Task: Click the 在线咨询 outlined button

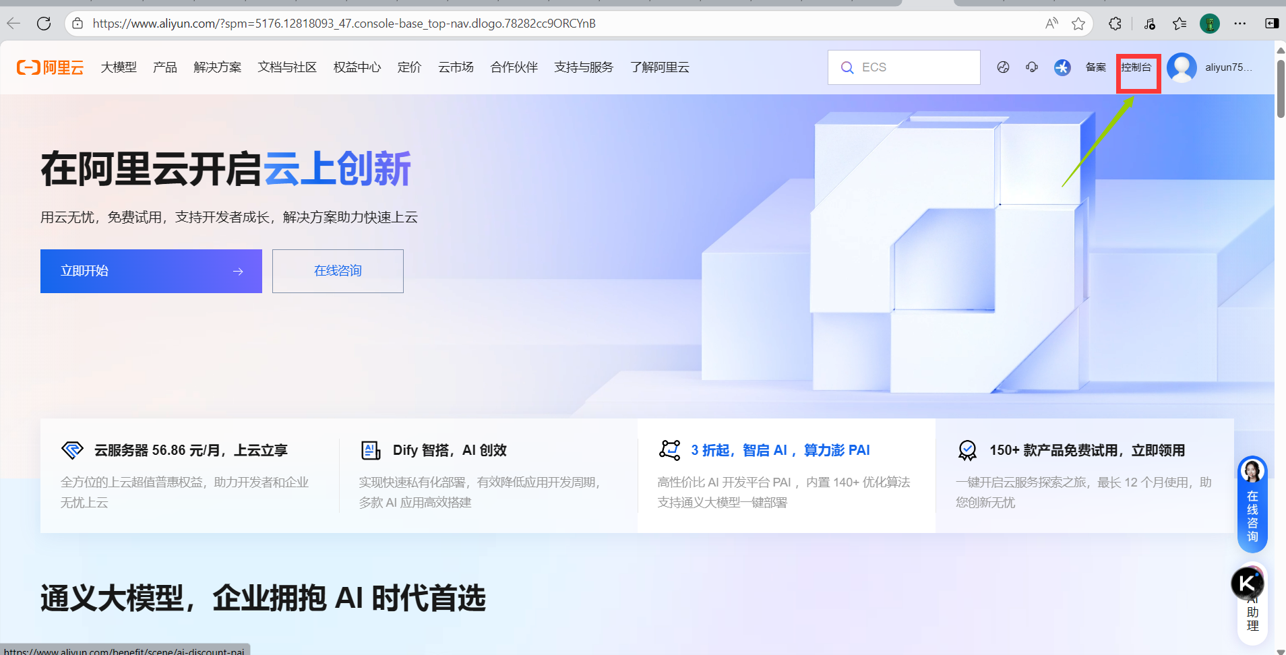Action: coord(338,271)
